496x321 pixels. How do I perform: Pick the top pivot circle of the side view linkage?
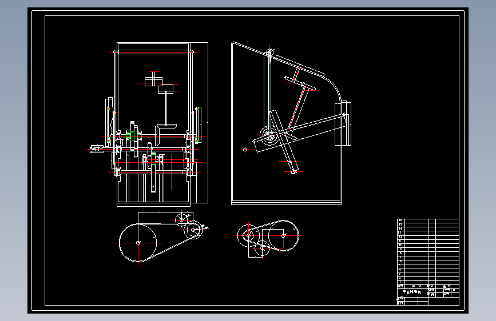(269, 52)
